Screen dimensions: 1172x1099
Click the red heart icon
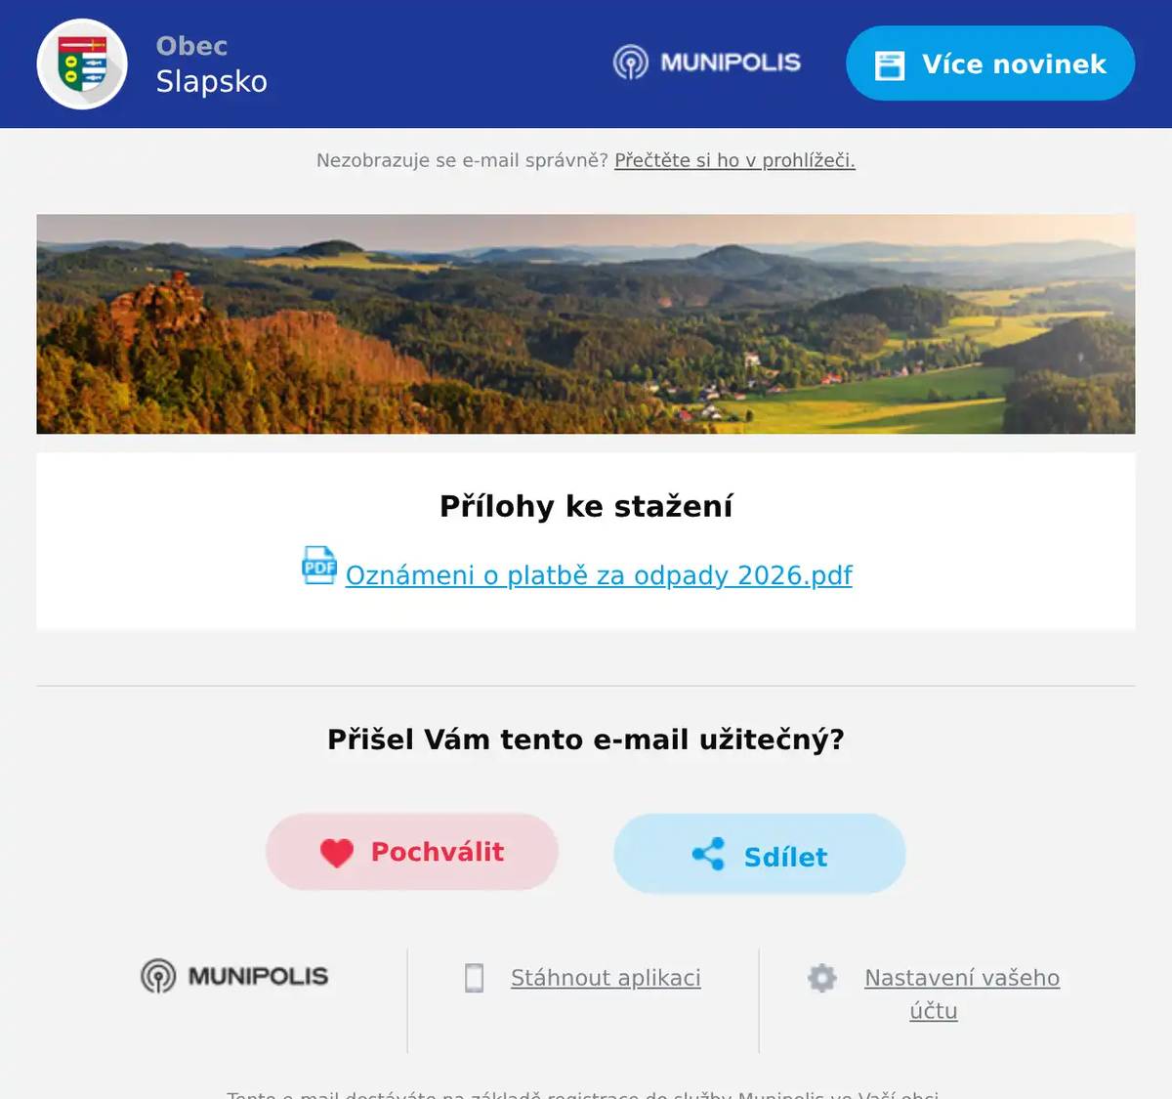[337, 853]
